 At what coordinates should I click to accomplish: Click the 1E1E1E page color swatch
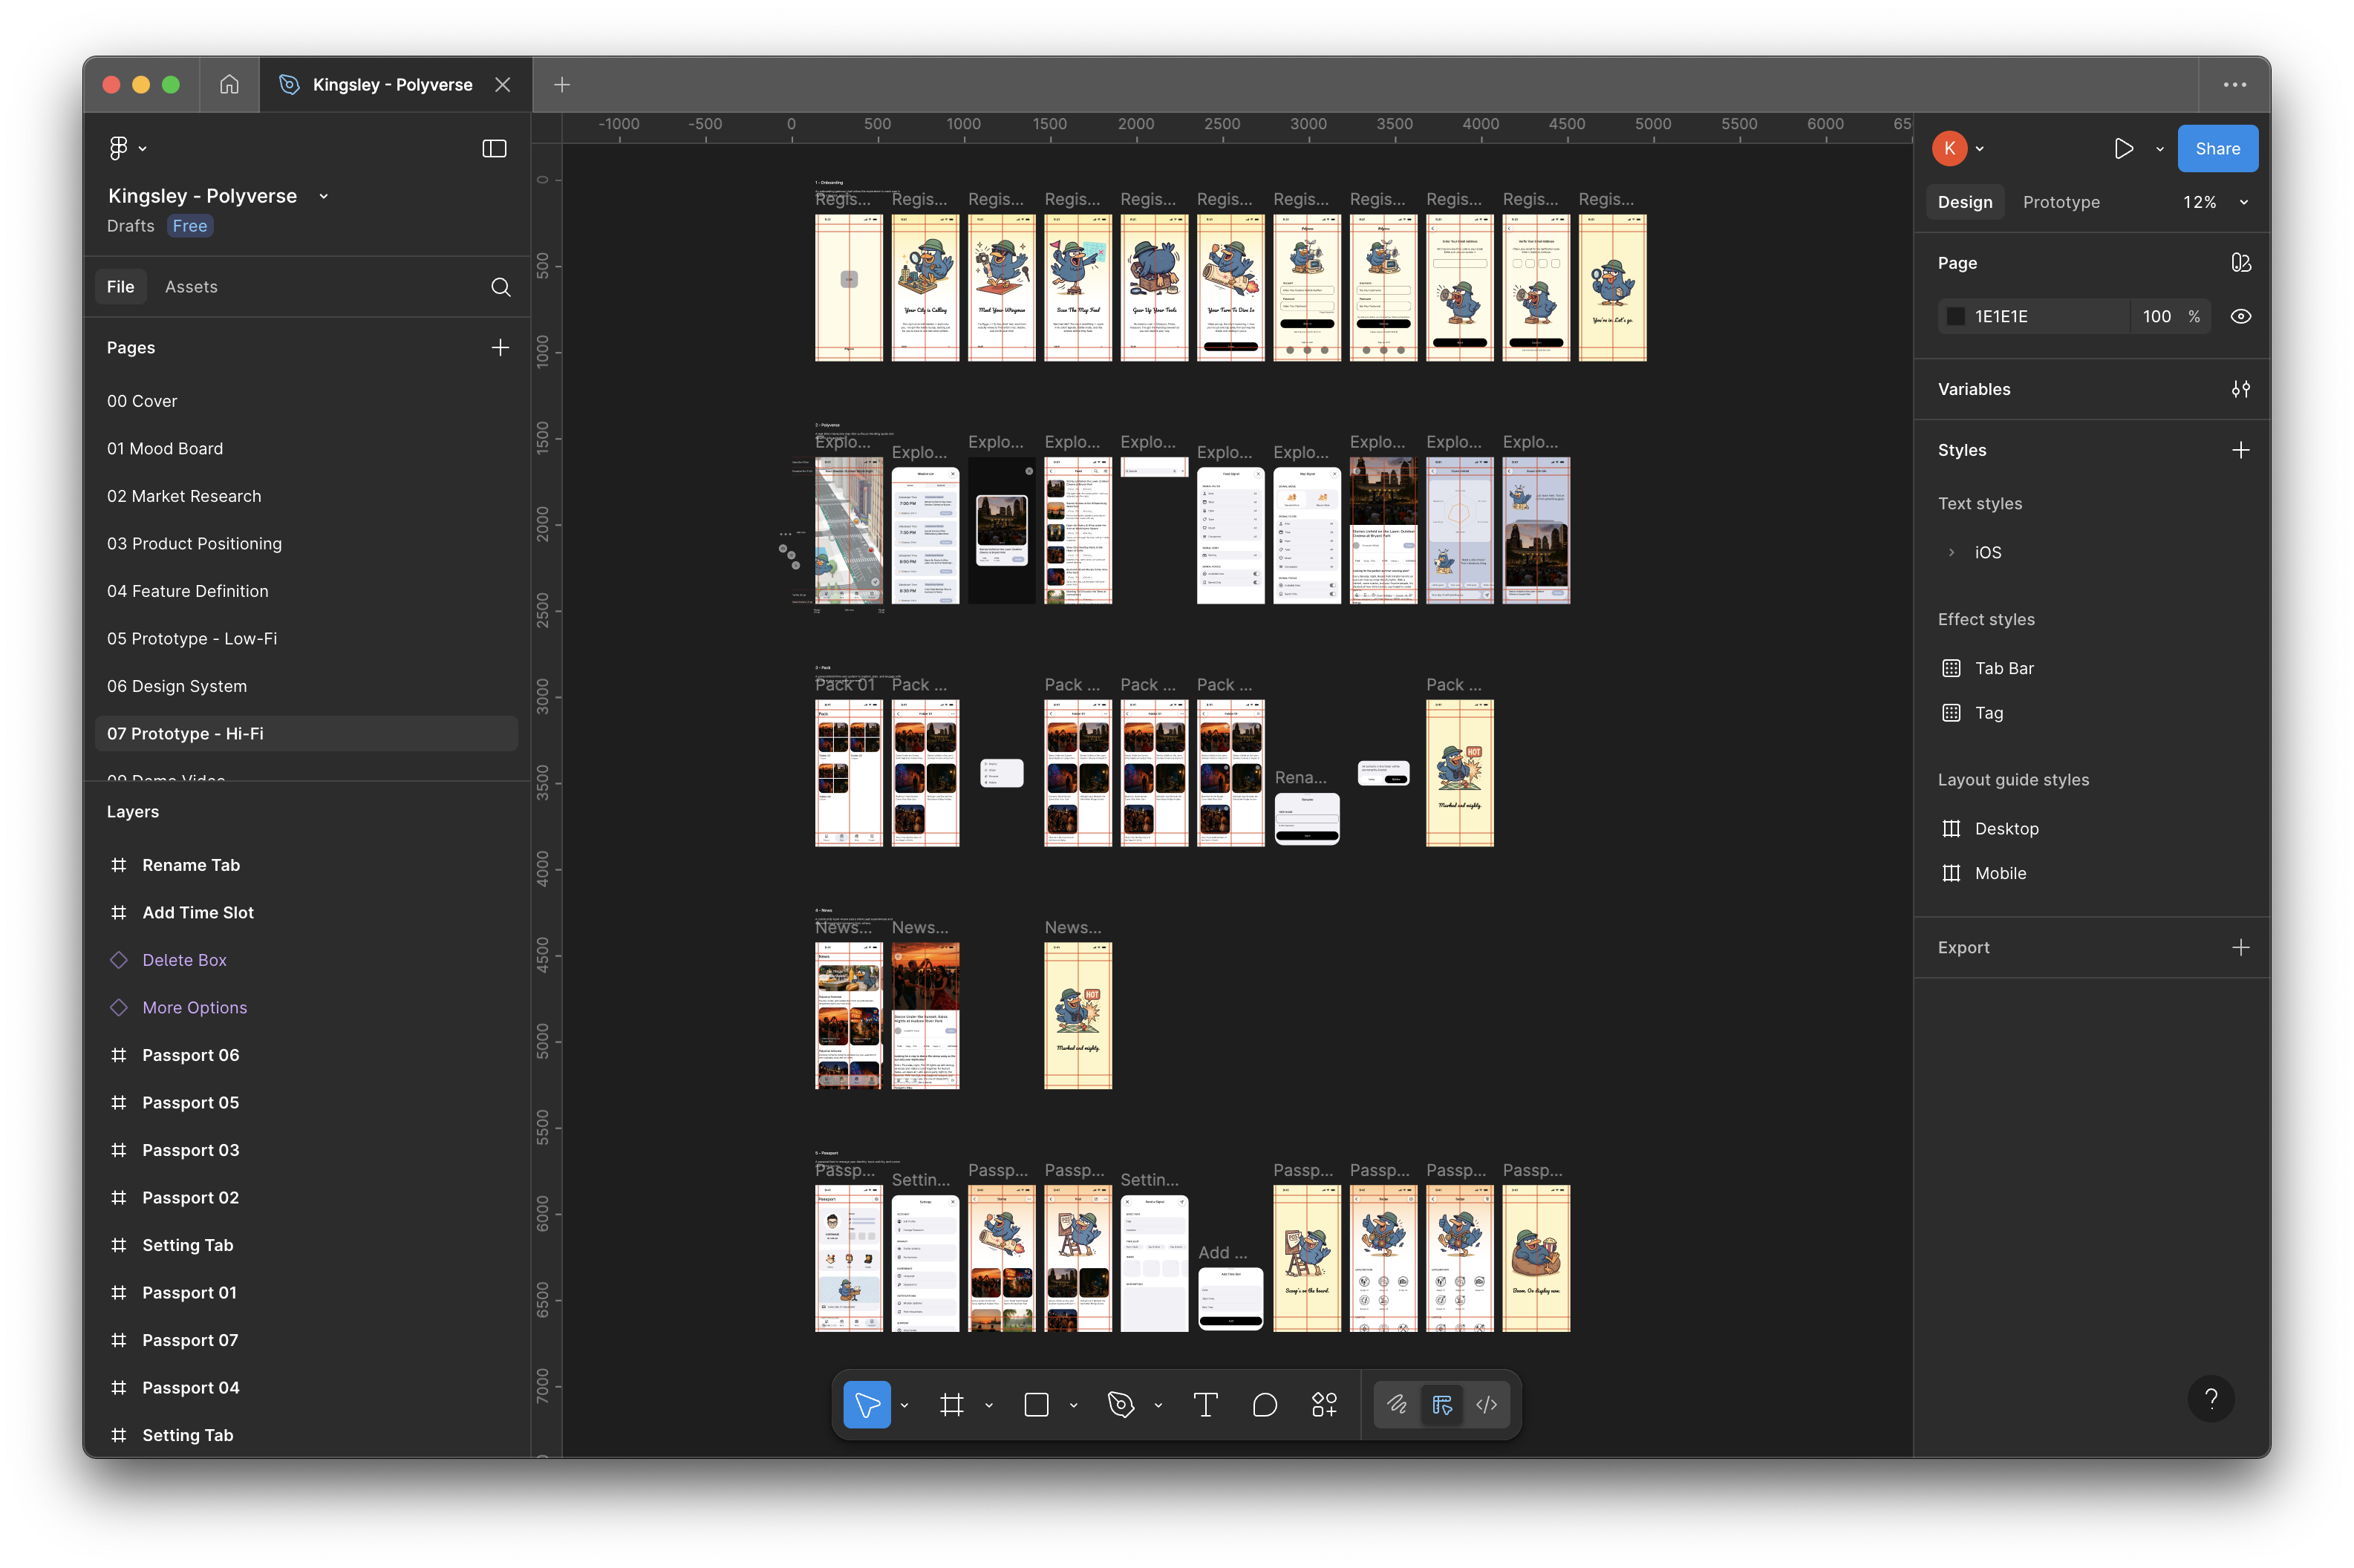pyautogui.click(x=1956, y=316)
